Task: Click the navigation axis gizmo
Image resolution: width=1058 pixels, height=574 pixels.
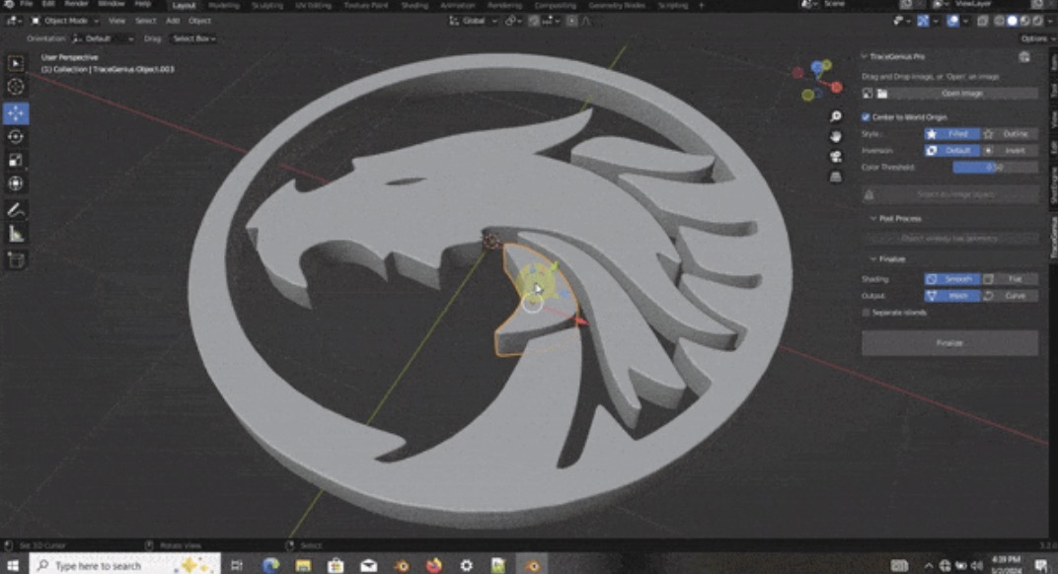Action: tap(817, 80)
